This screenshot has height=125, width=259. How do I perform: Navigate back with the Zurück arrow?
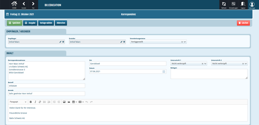24,5
